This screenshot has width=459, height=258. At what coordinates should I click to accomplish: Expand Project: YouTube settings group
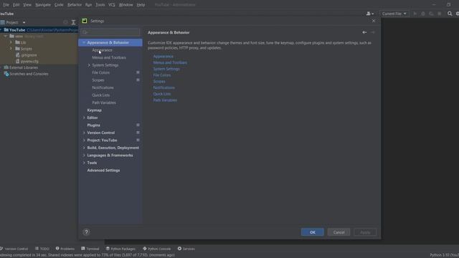(84, 140)
